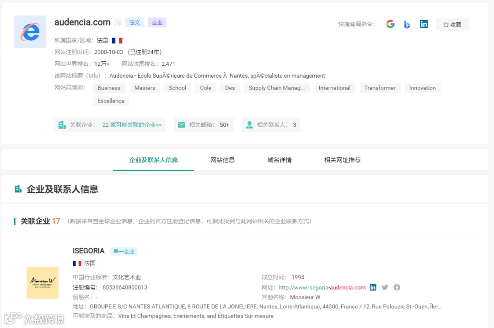
Task: Click the registration date 2000-10-03
Action: (108, 52)
